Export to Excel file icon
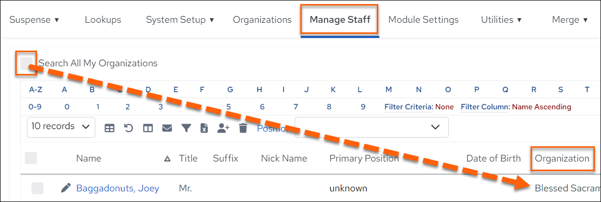Viewport: 601px width, 202px height. coord(204,129)
